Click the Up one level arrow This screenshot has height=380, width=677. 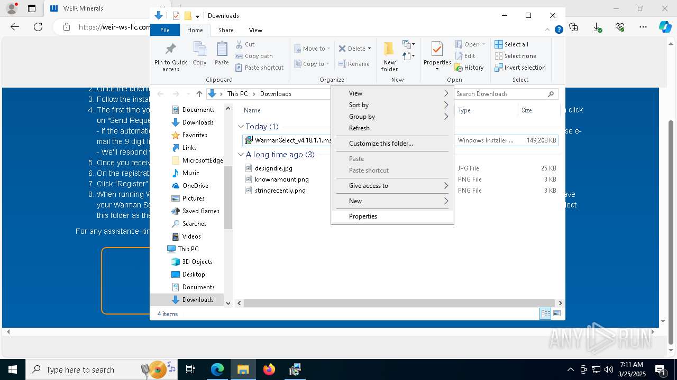(199, 94)
